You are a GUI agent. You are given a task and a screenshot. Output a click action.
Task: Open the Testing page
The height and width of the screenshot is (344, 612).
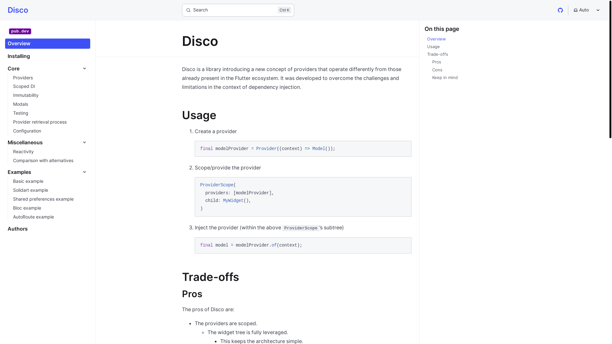coord(21,113)
